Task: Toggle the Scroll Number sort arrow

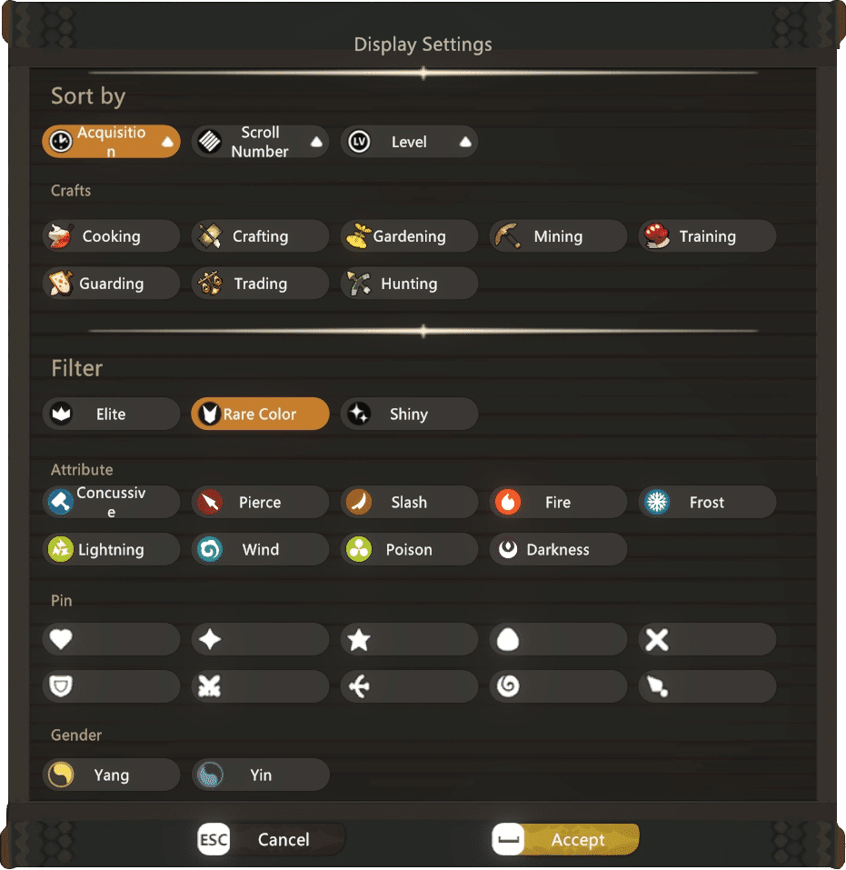Action: click(316, 142)
